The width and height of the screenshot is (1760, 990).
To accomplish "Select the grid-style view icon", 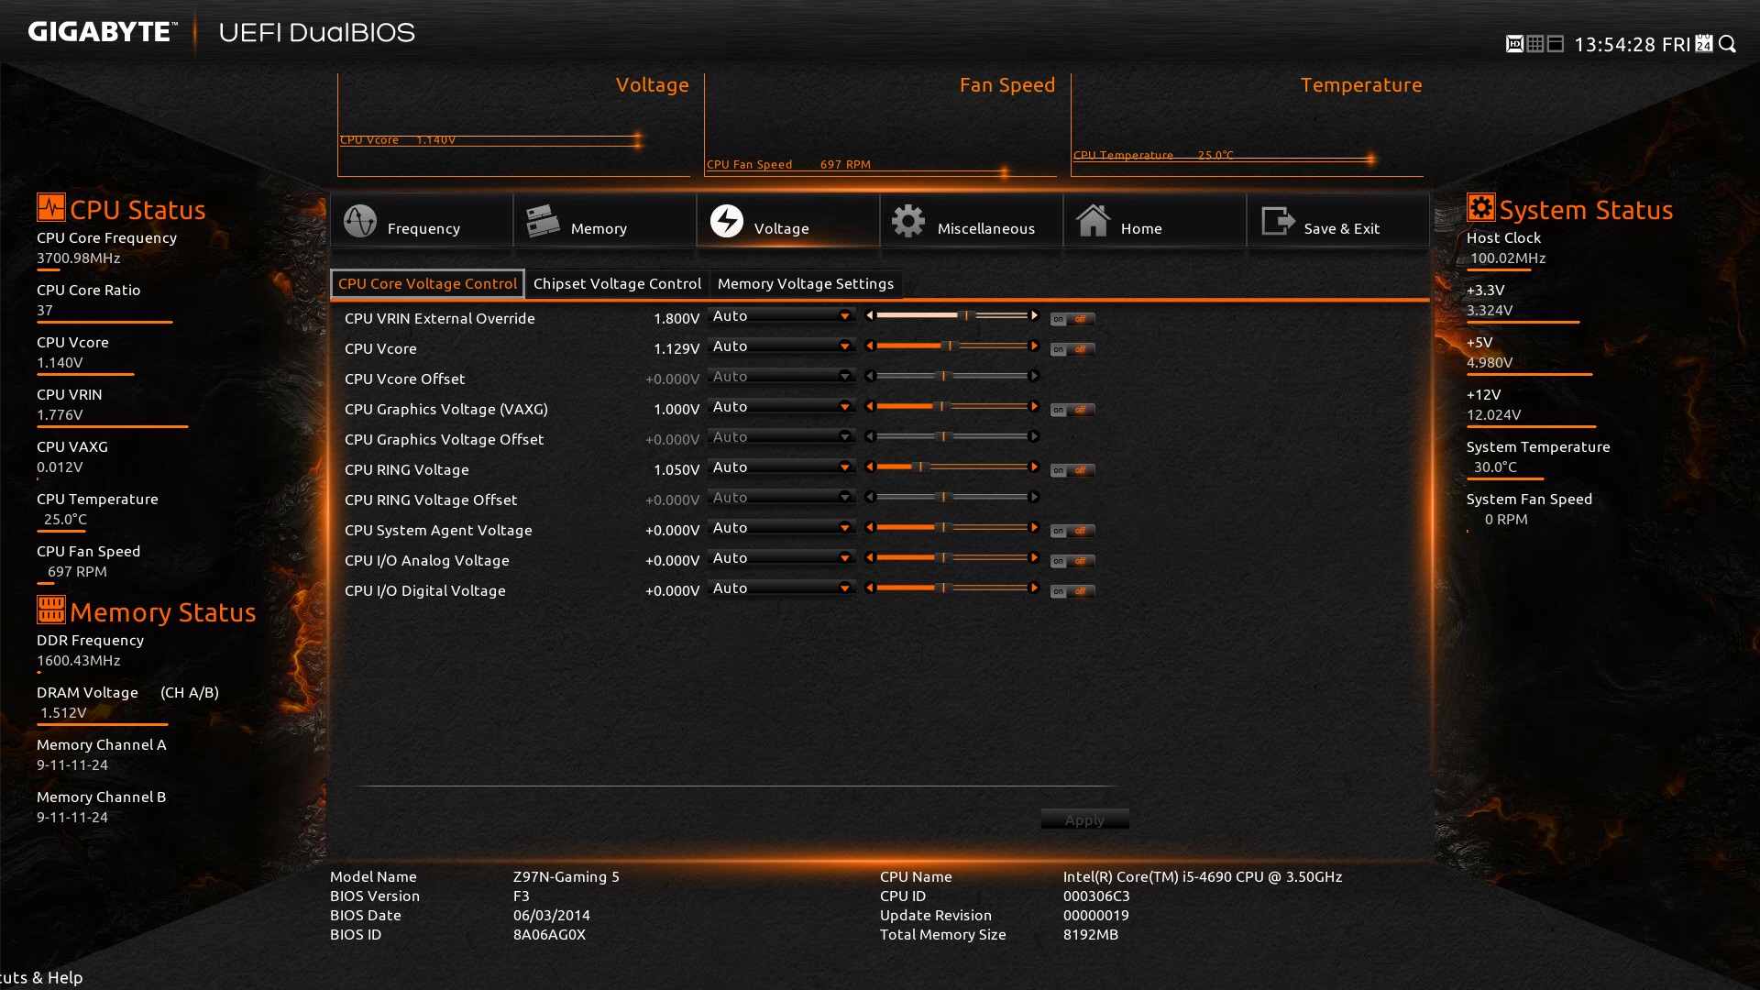I will (1535, 44).
